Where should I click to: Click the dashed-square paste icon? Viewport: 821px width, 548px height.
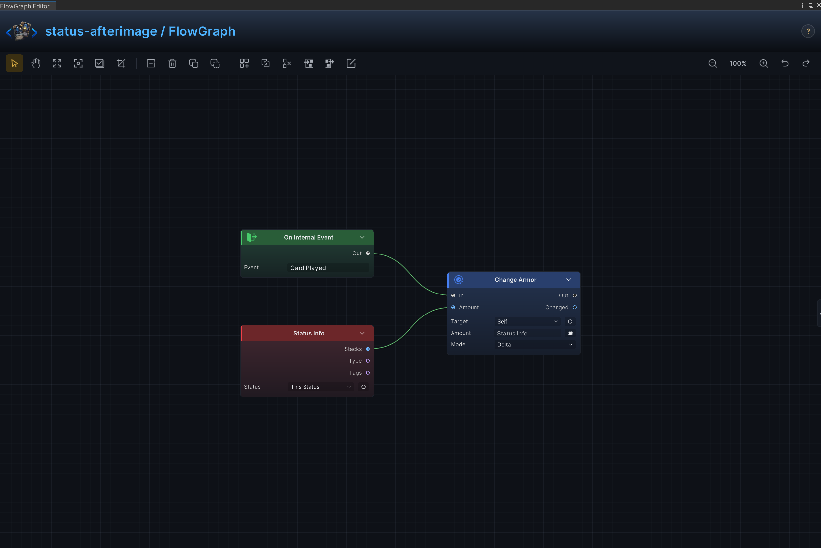[x=215, y=63]
